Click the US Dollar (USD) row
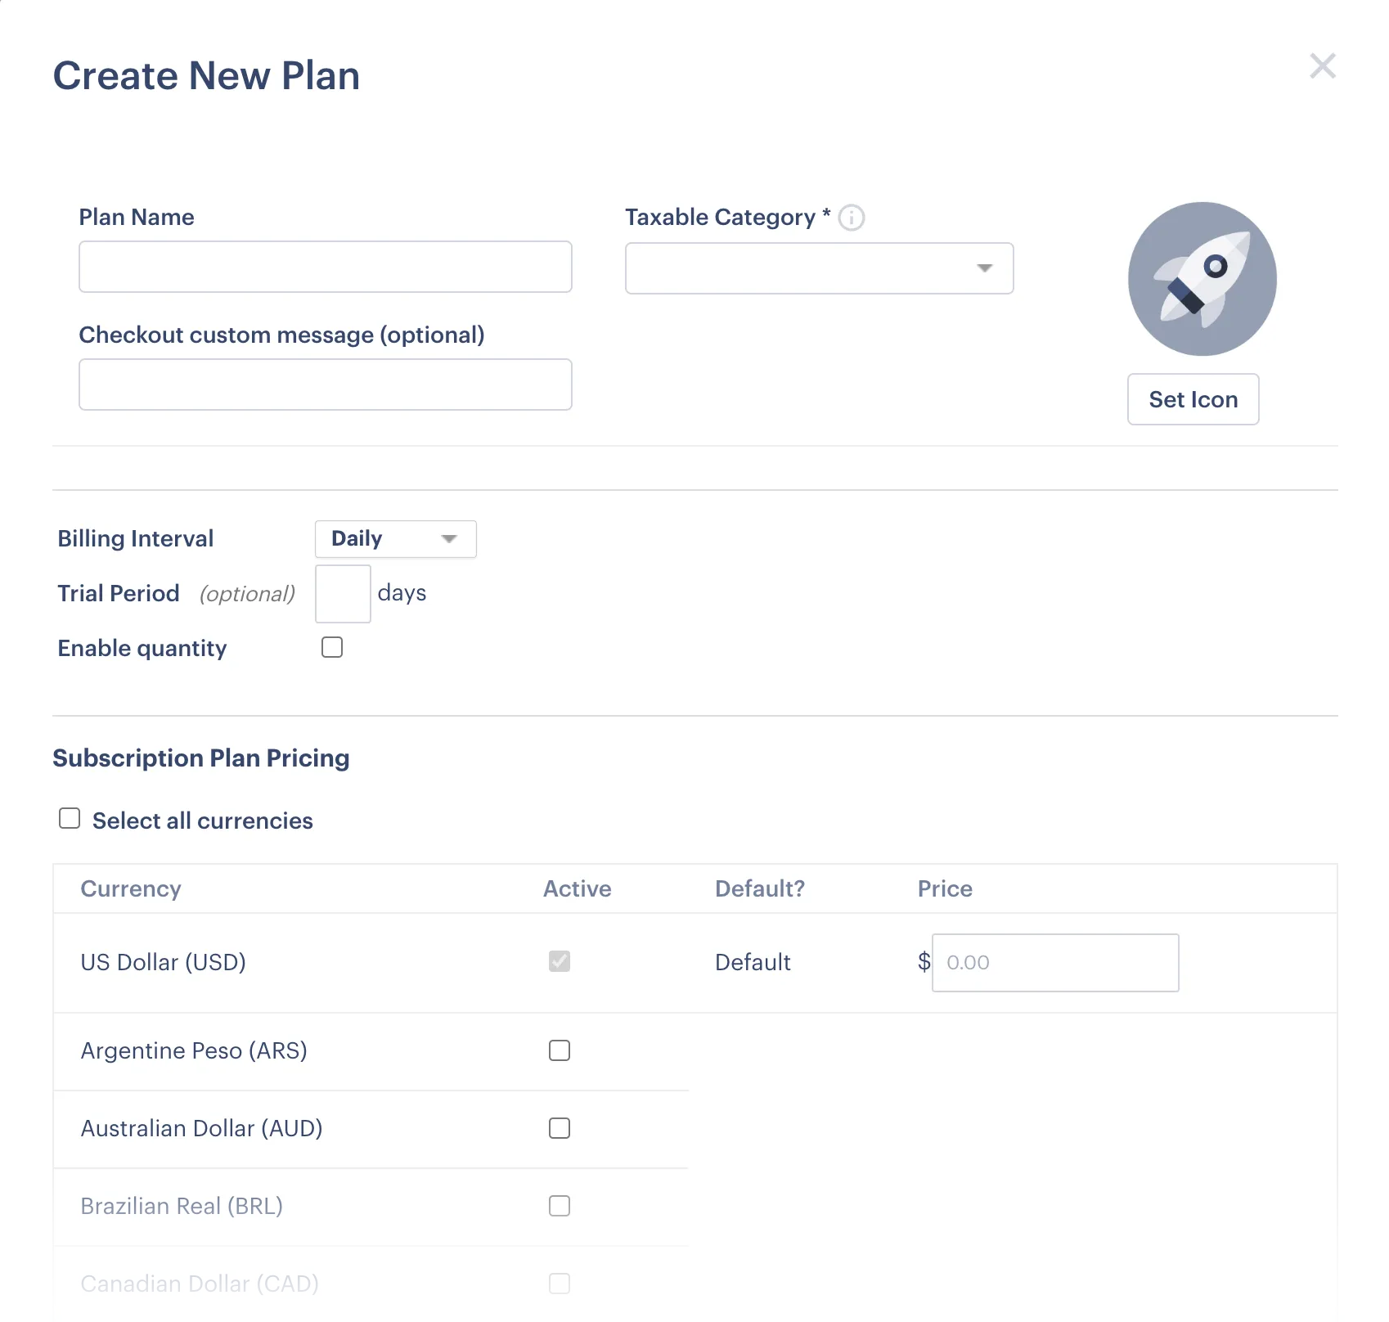Viewport: 1389px width, 1322px height. pos(163,962)
